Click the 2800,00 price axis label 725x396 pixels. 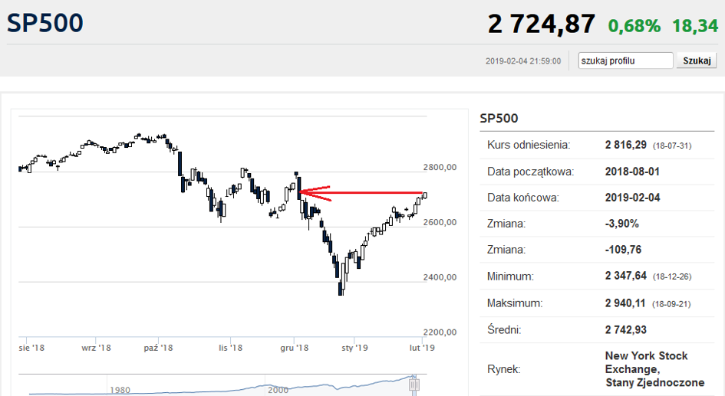tap(440, 167)
